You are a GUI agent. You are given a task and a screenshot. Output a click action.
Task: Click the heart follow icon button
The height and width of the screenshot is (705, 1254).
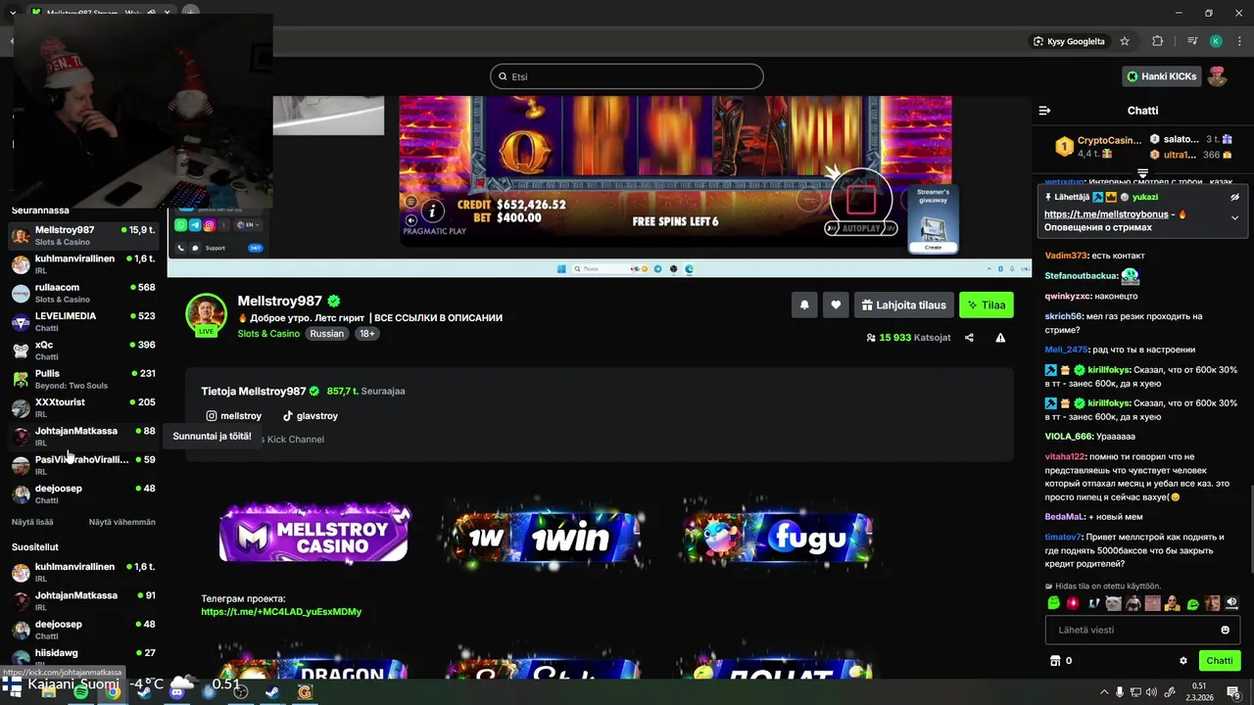[836, 305]
